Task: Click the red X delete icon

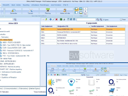Action: pos(57,19)
